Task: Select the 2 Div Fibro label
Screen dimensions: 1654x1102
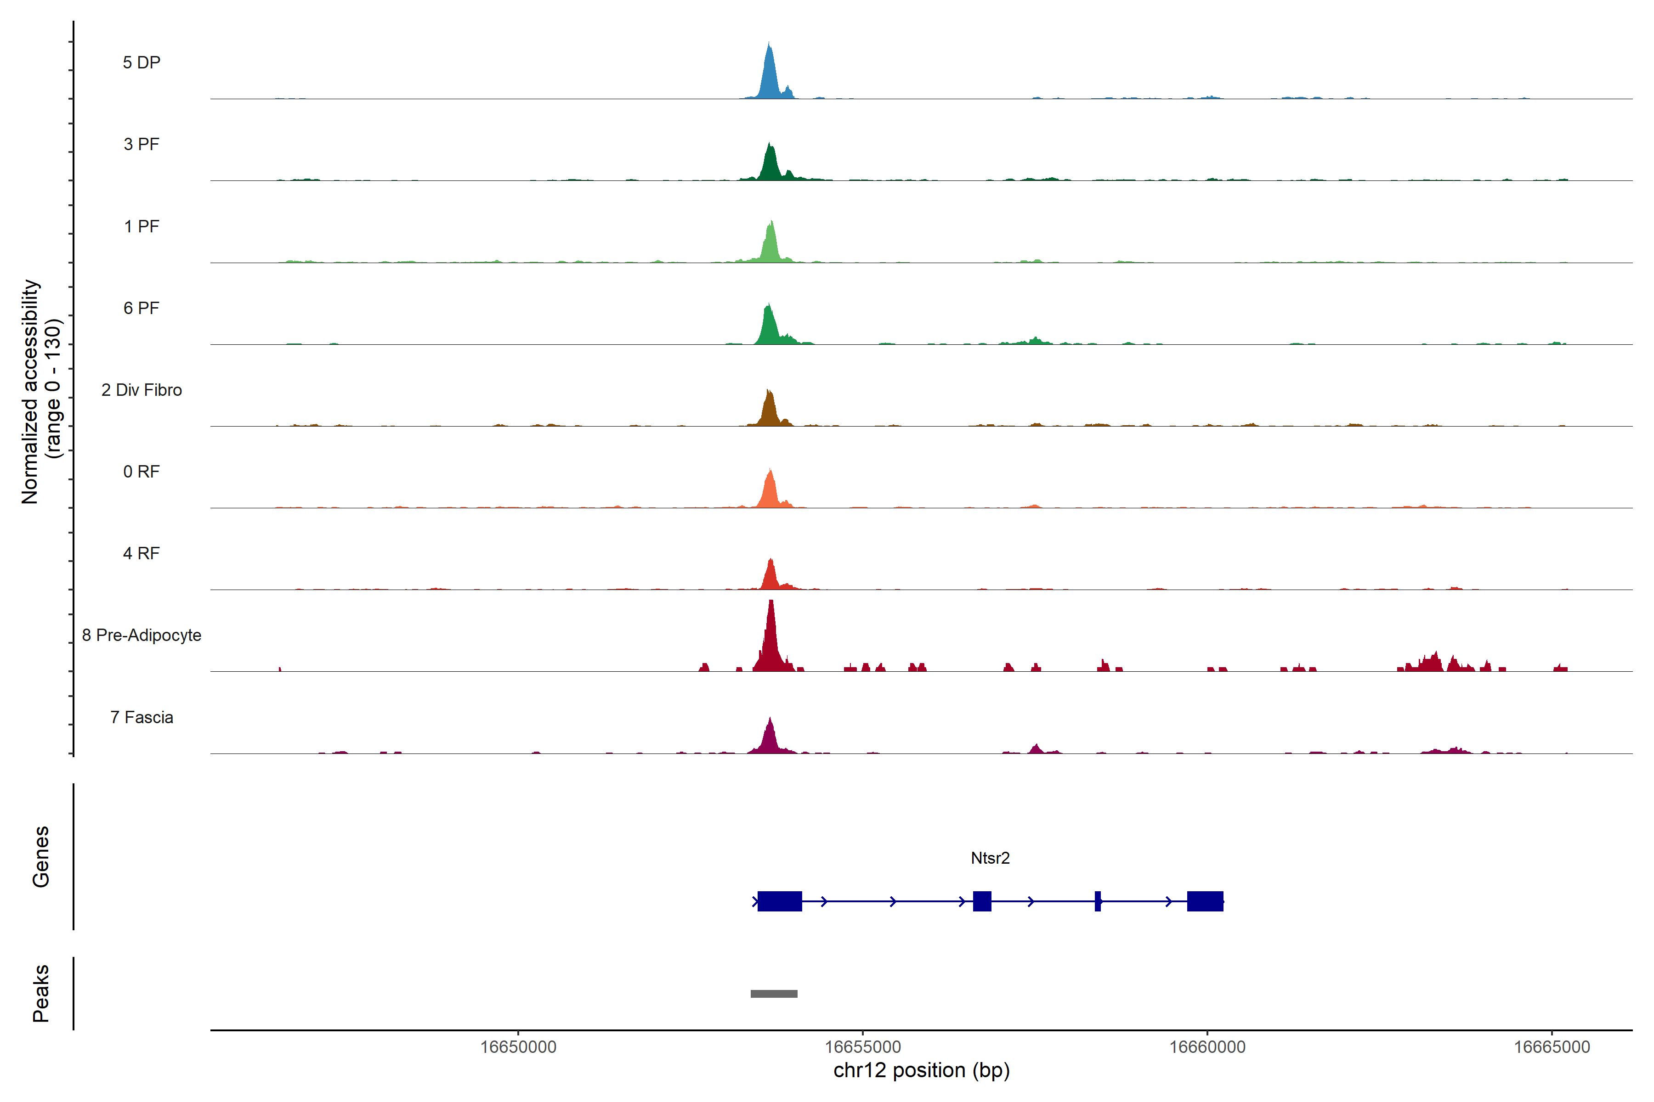Action: (142, 390)
